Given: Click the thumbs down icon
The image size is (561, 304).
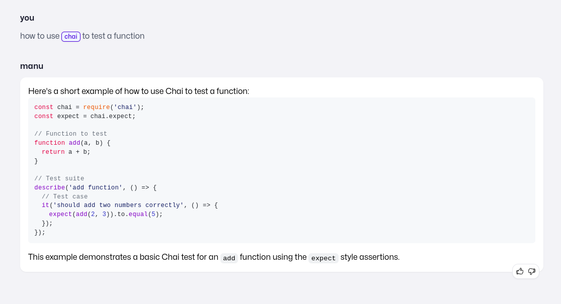Looking at the screenshot, I should pos(532,271).
